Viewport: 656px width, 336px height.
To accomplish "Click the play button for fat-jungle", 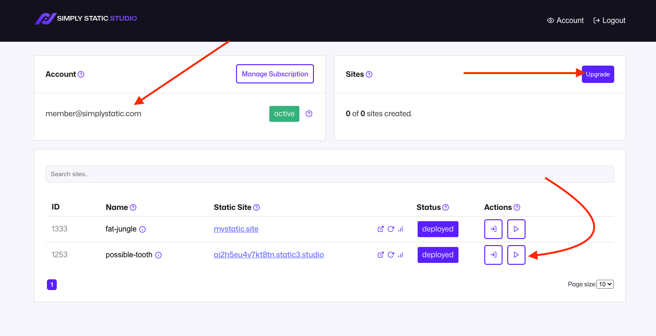I will click(x=516, y=229).
